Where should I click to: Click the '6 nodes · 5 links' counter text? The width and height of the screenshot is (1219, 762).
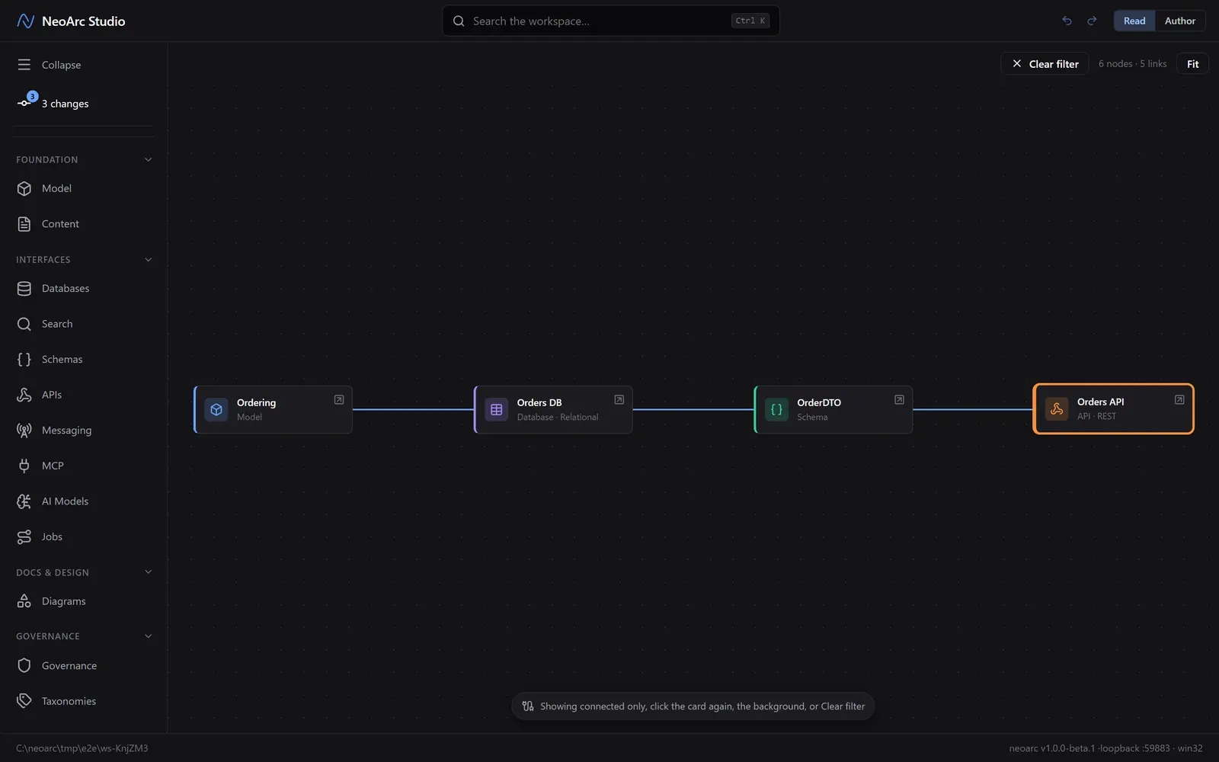click(x=1132, y=64)
